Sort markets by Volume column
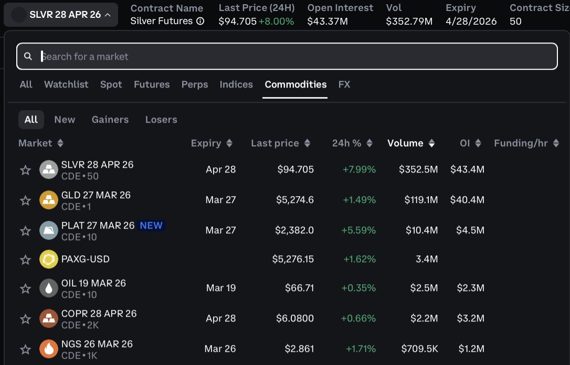Screen dimensions: 570x365 411,143
